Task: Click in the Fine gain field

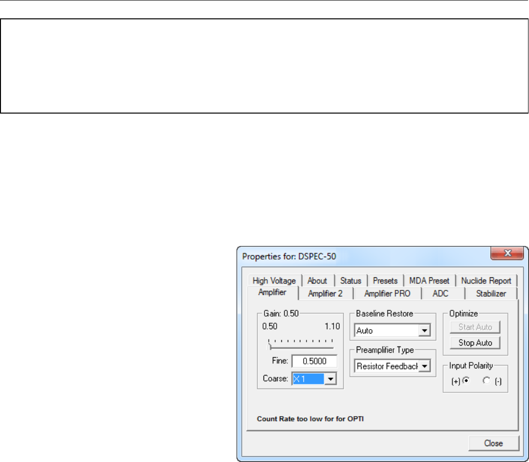Action: click(x=314, y=361)
